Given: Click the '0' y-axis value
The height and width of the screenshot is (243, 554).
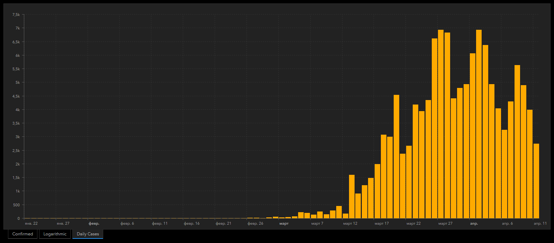Looking at the screenshot, I should 19,218.
